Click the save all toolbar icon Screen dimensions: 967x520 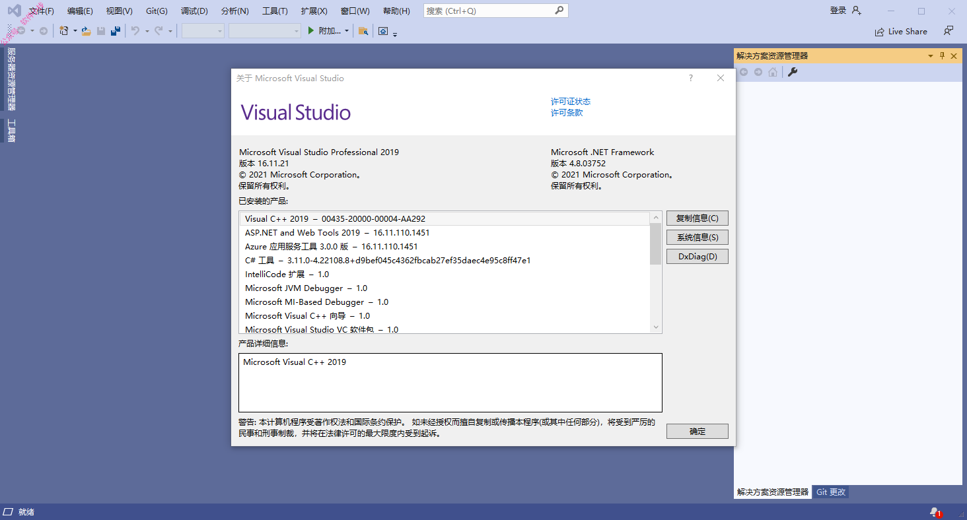coord(116,31)
